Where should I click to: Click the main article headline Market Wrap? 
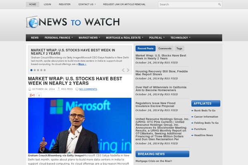75,81
